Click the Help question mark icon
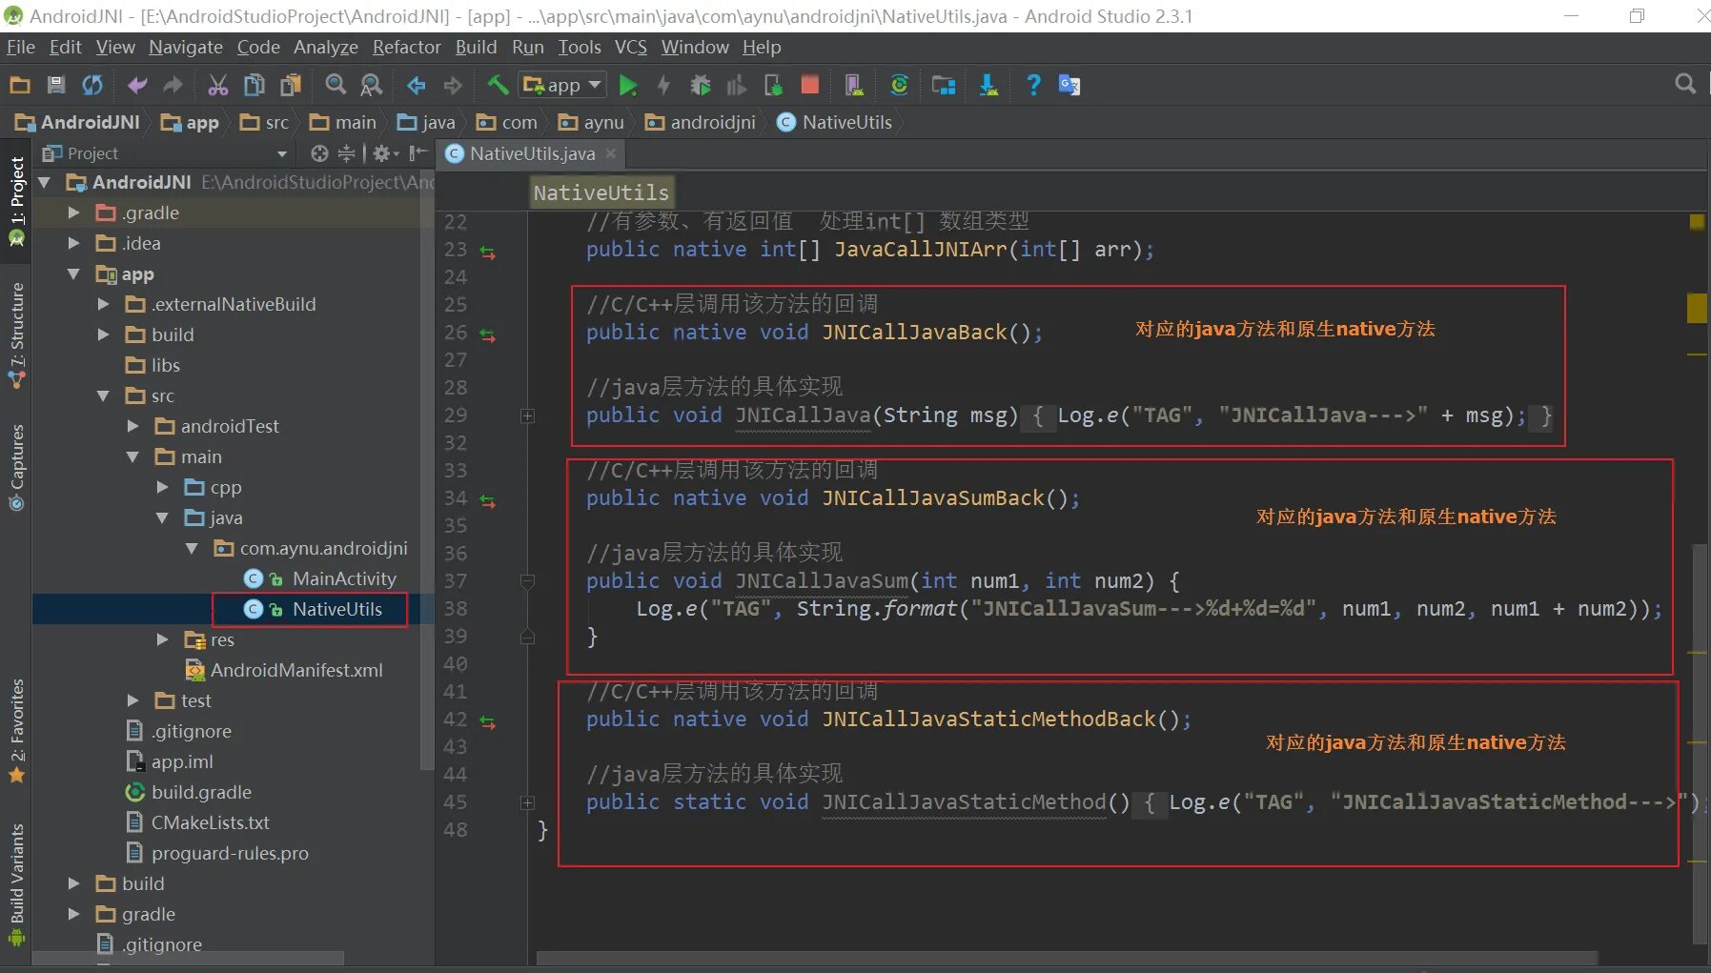 1033,85
